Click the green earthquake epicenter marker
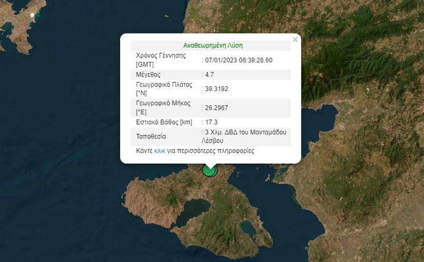Viewport: 424px width, 262px height. [210, 170]
